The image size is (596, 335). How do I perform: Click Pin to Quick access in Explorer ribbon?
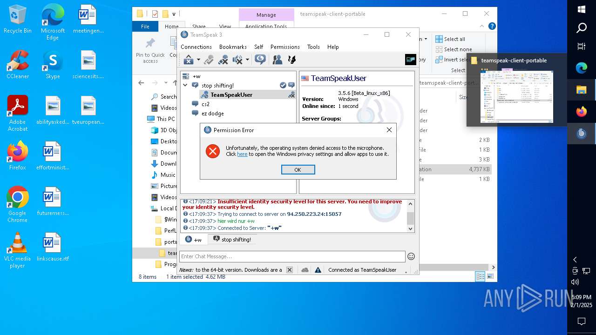[150, 50]
